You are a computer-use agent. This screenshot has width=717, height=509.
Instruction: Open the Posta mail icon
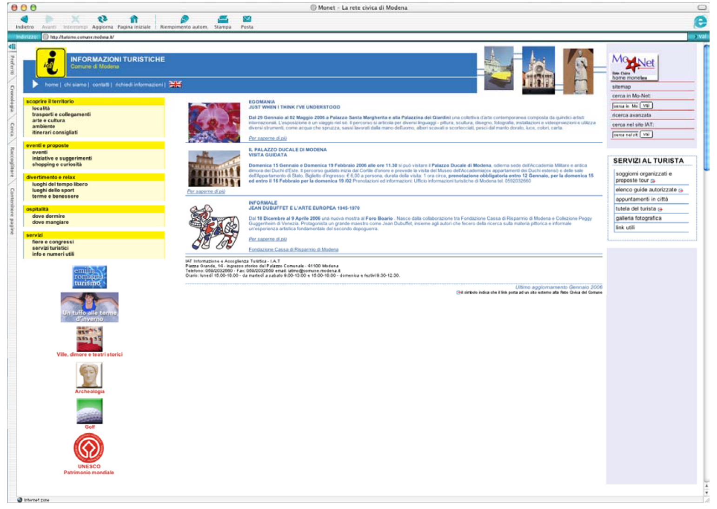247,19
